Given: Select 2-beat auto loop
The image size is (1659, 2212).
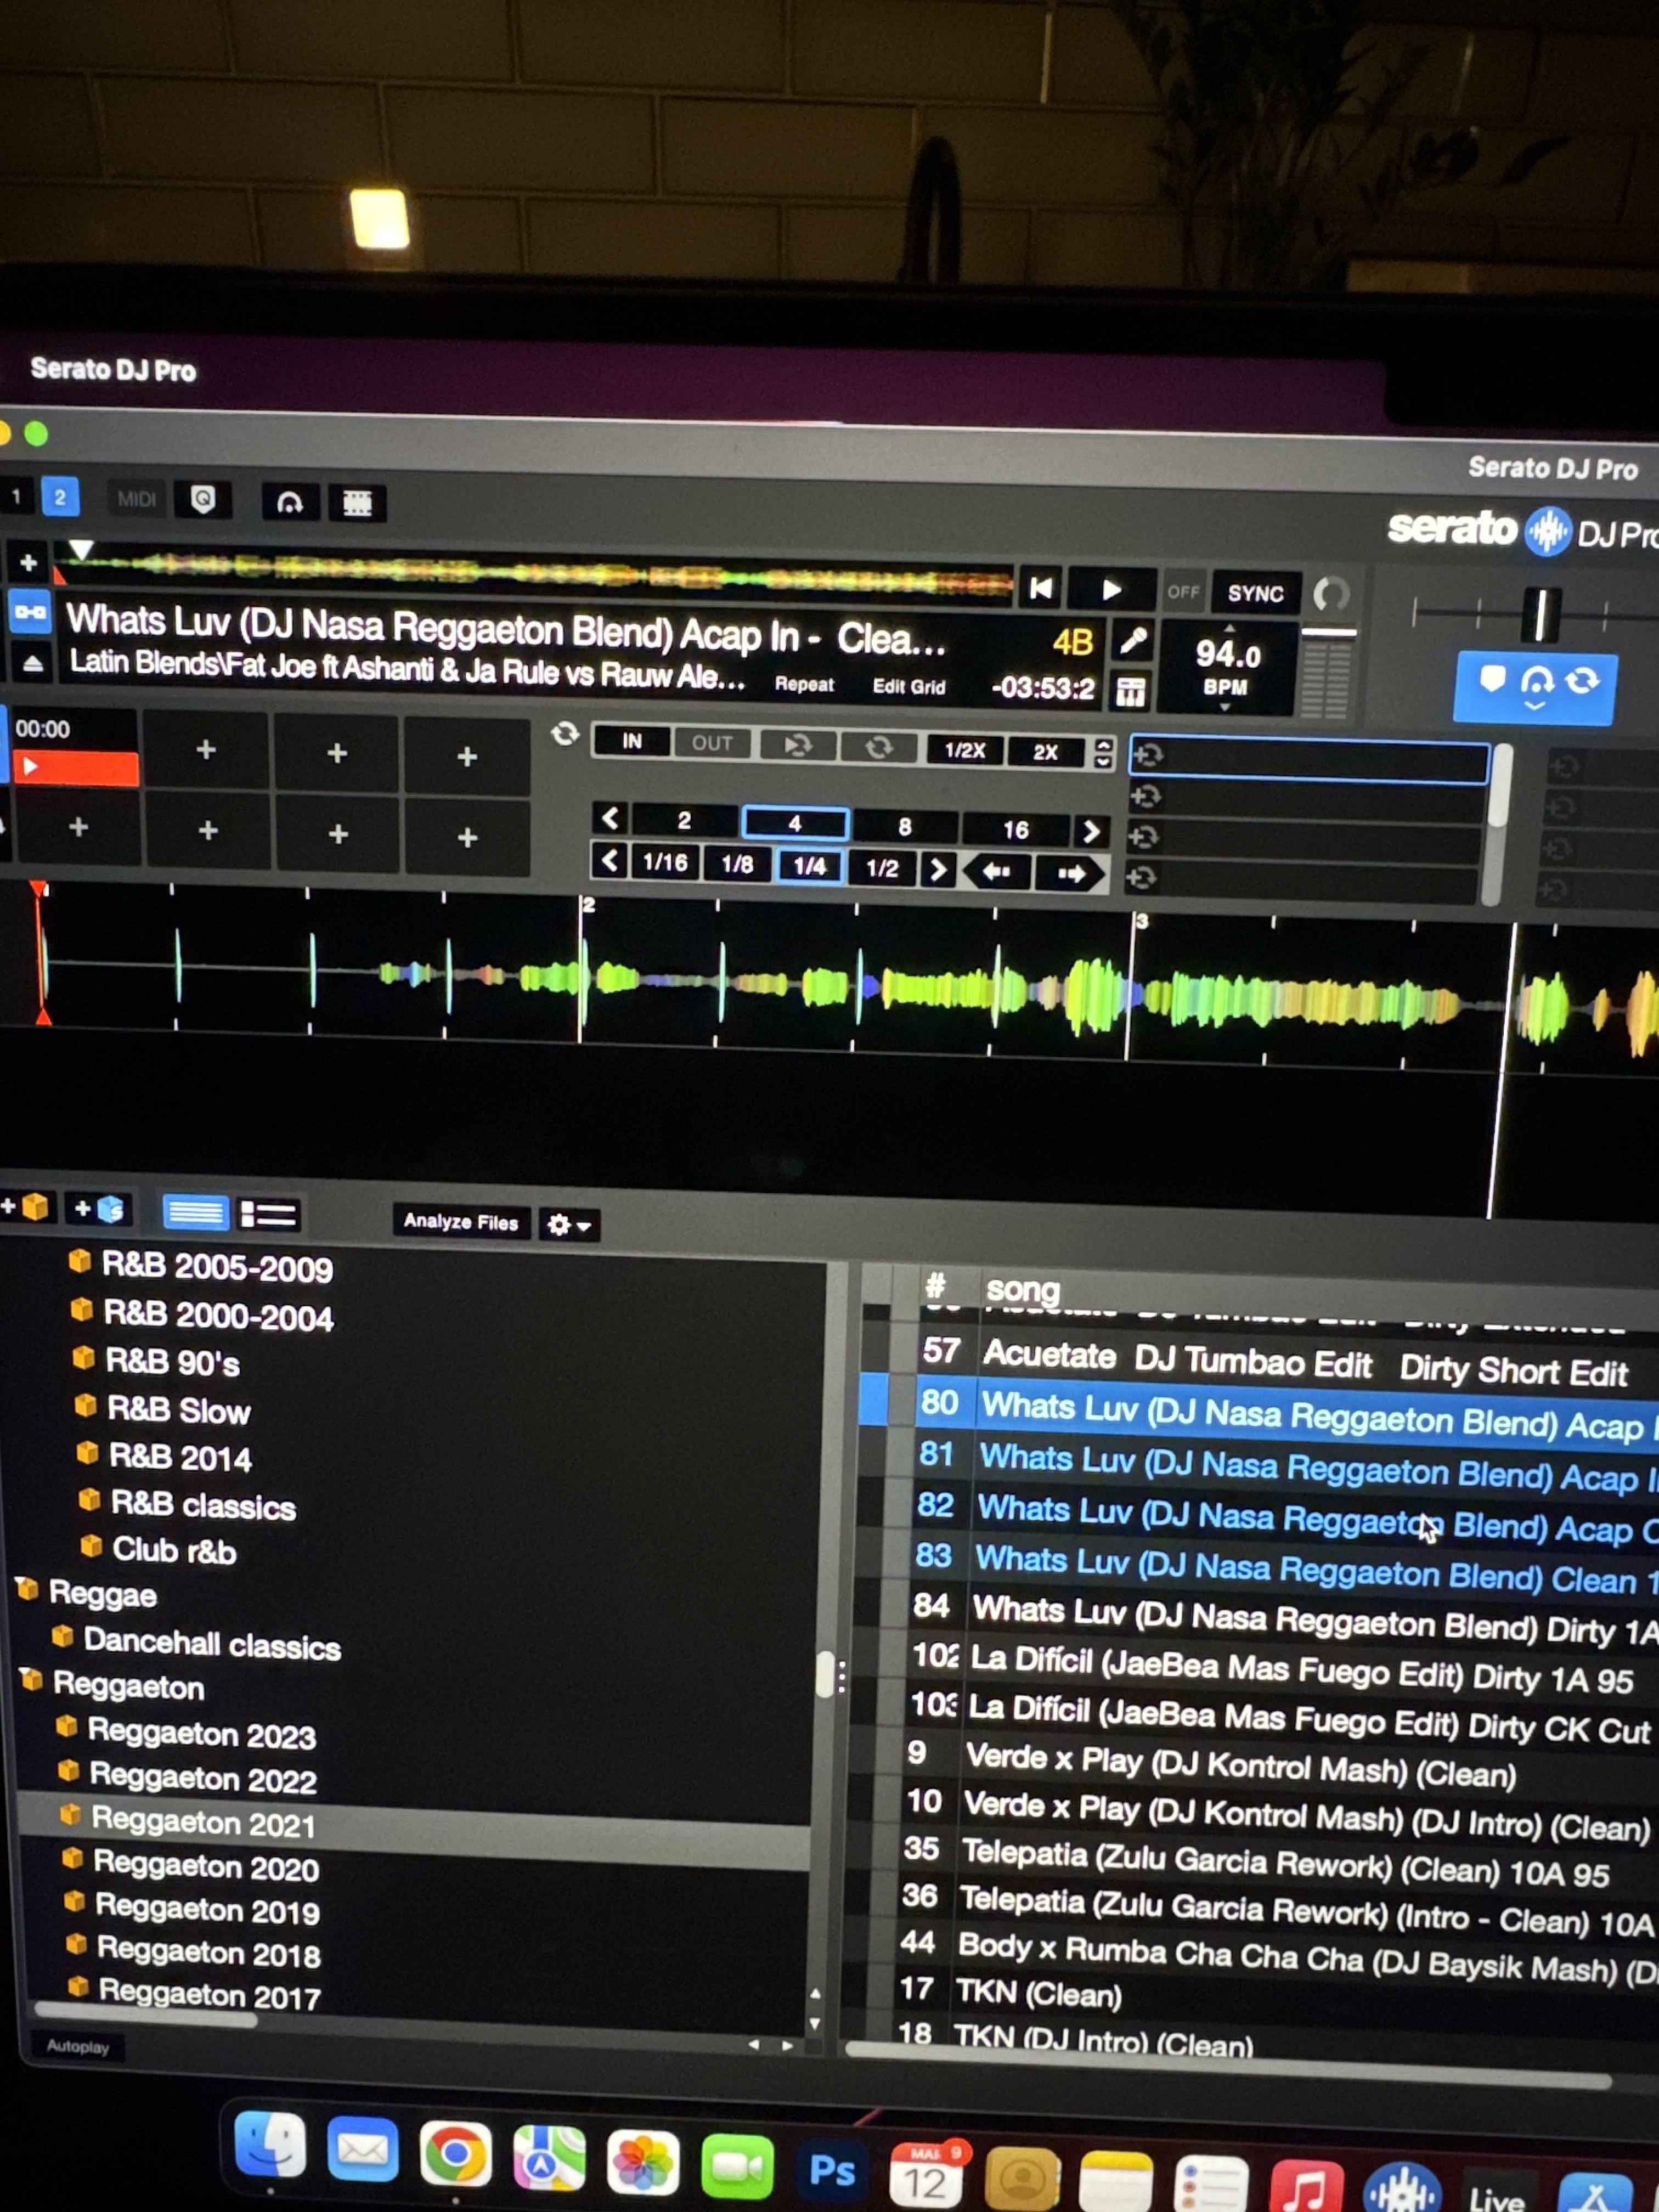Looking at the screenshot, I should point(684,821).
